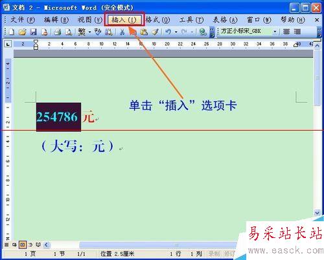The width and height of the screenshot is (324, 260).
Task: Insert a hyperlink with the globe icon
Action: click(x=203, y=32)
